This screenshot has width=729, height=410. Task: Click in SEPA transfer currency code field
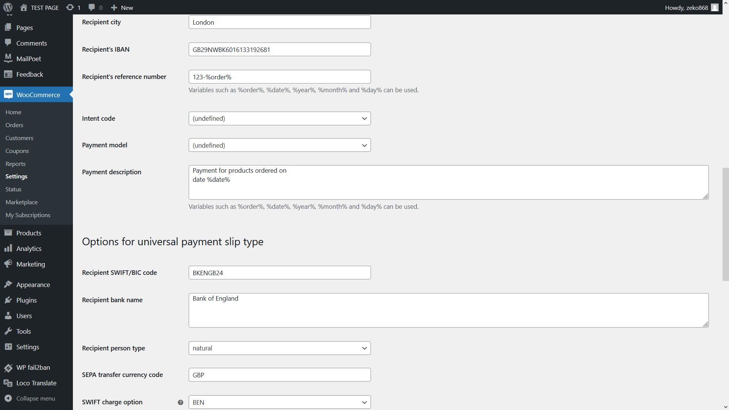[279, 375]
